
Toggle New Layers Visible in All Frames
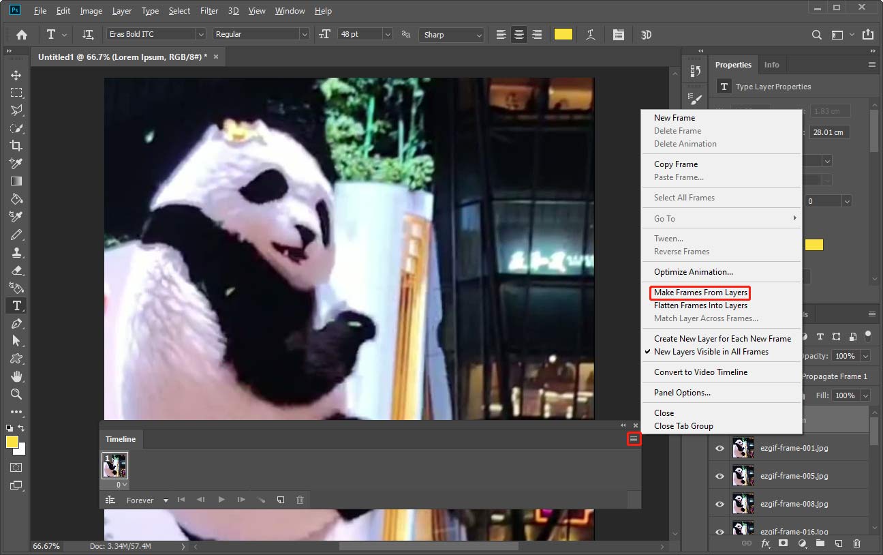(x=711, y=352)
